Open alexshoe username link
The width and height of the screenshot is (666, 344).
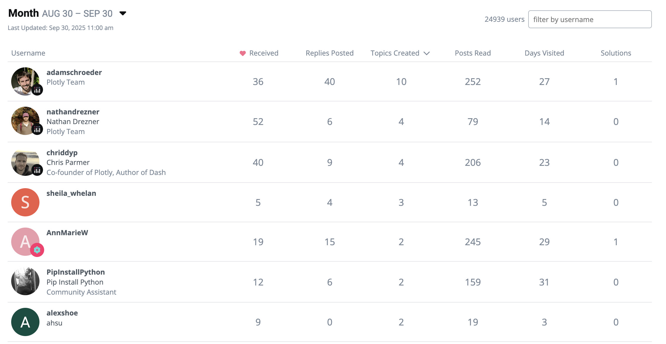tap(62, 313)
